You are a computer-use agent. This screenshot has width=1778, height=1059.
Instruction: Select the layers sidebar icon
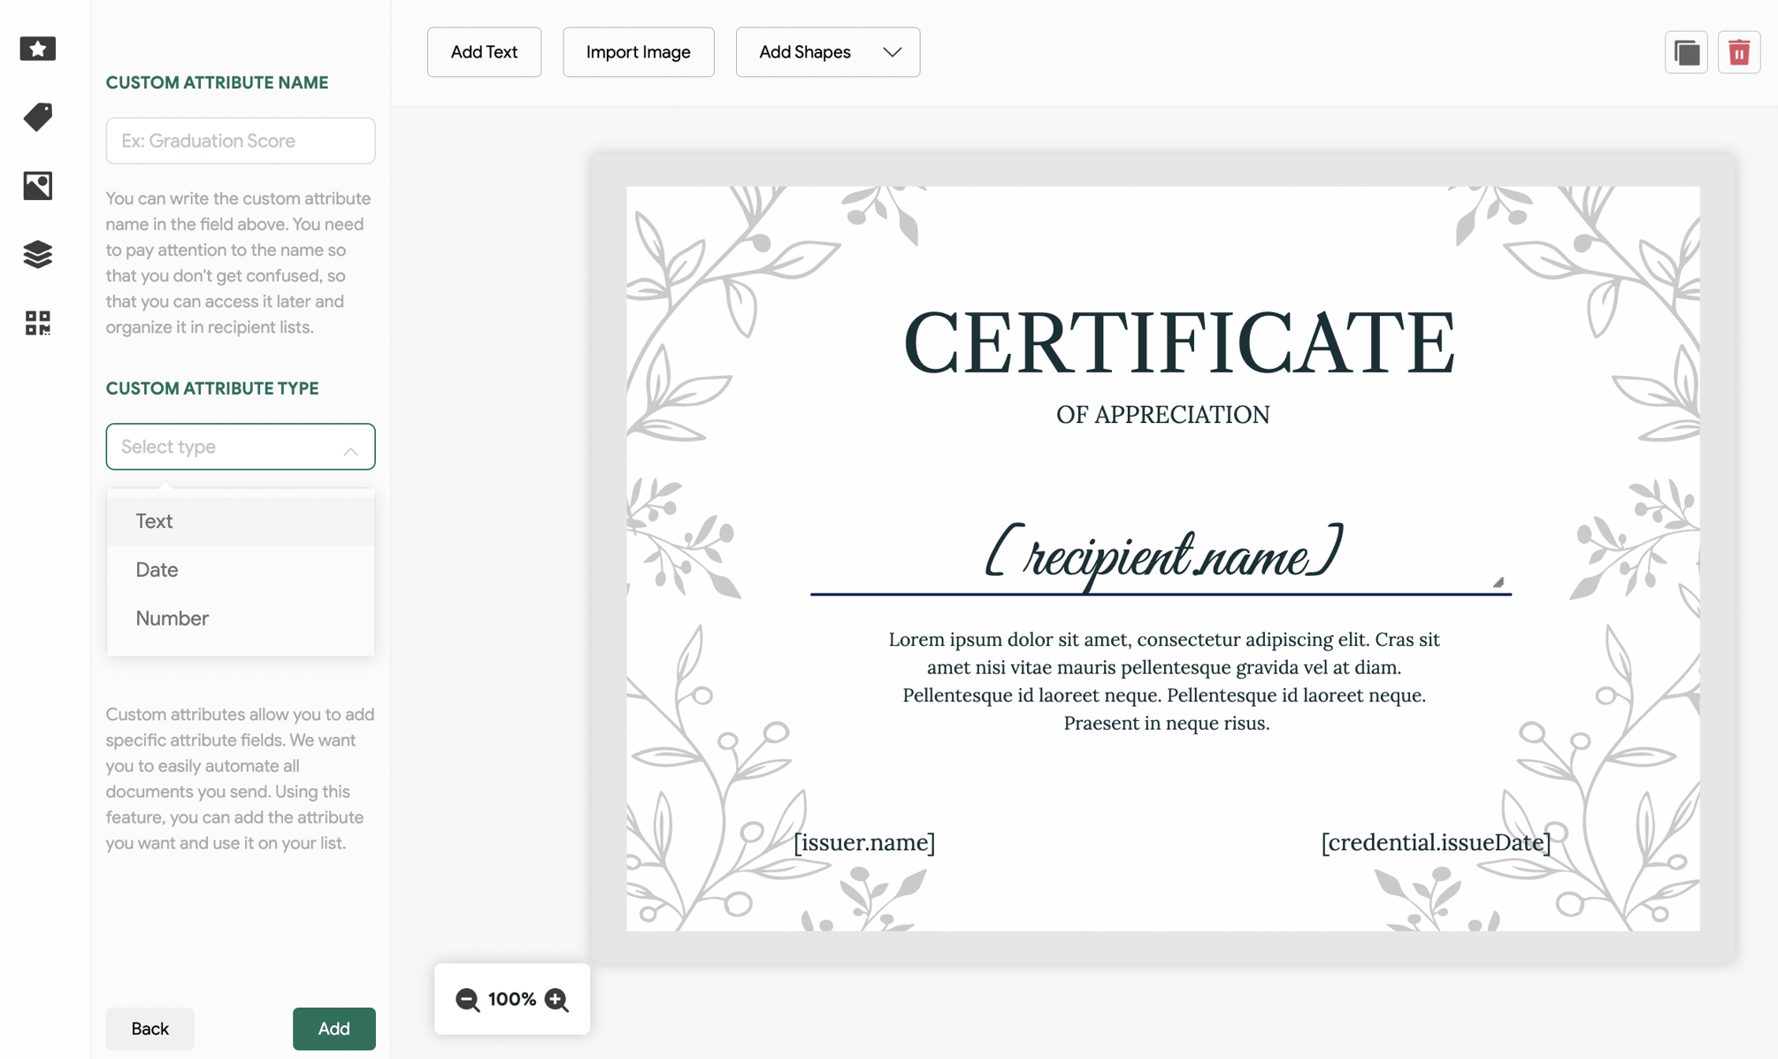pos(37,255)
